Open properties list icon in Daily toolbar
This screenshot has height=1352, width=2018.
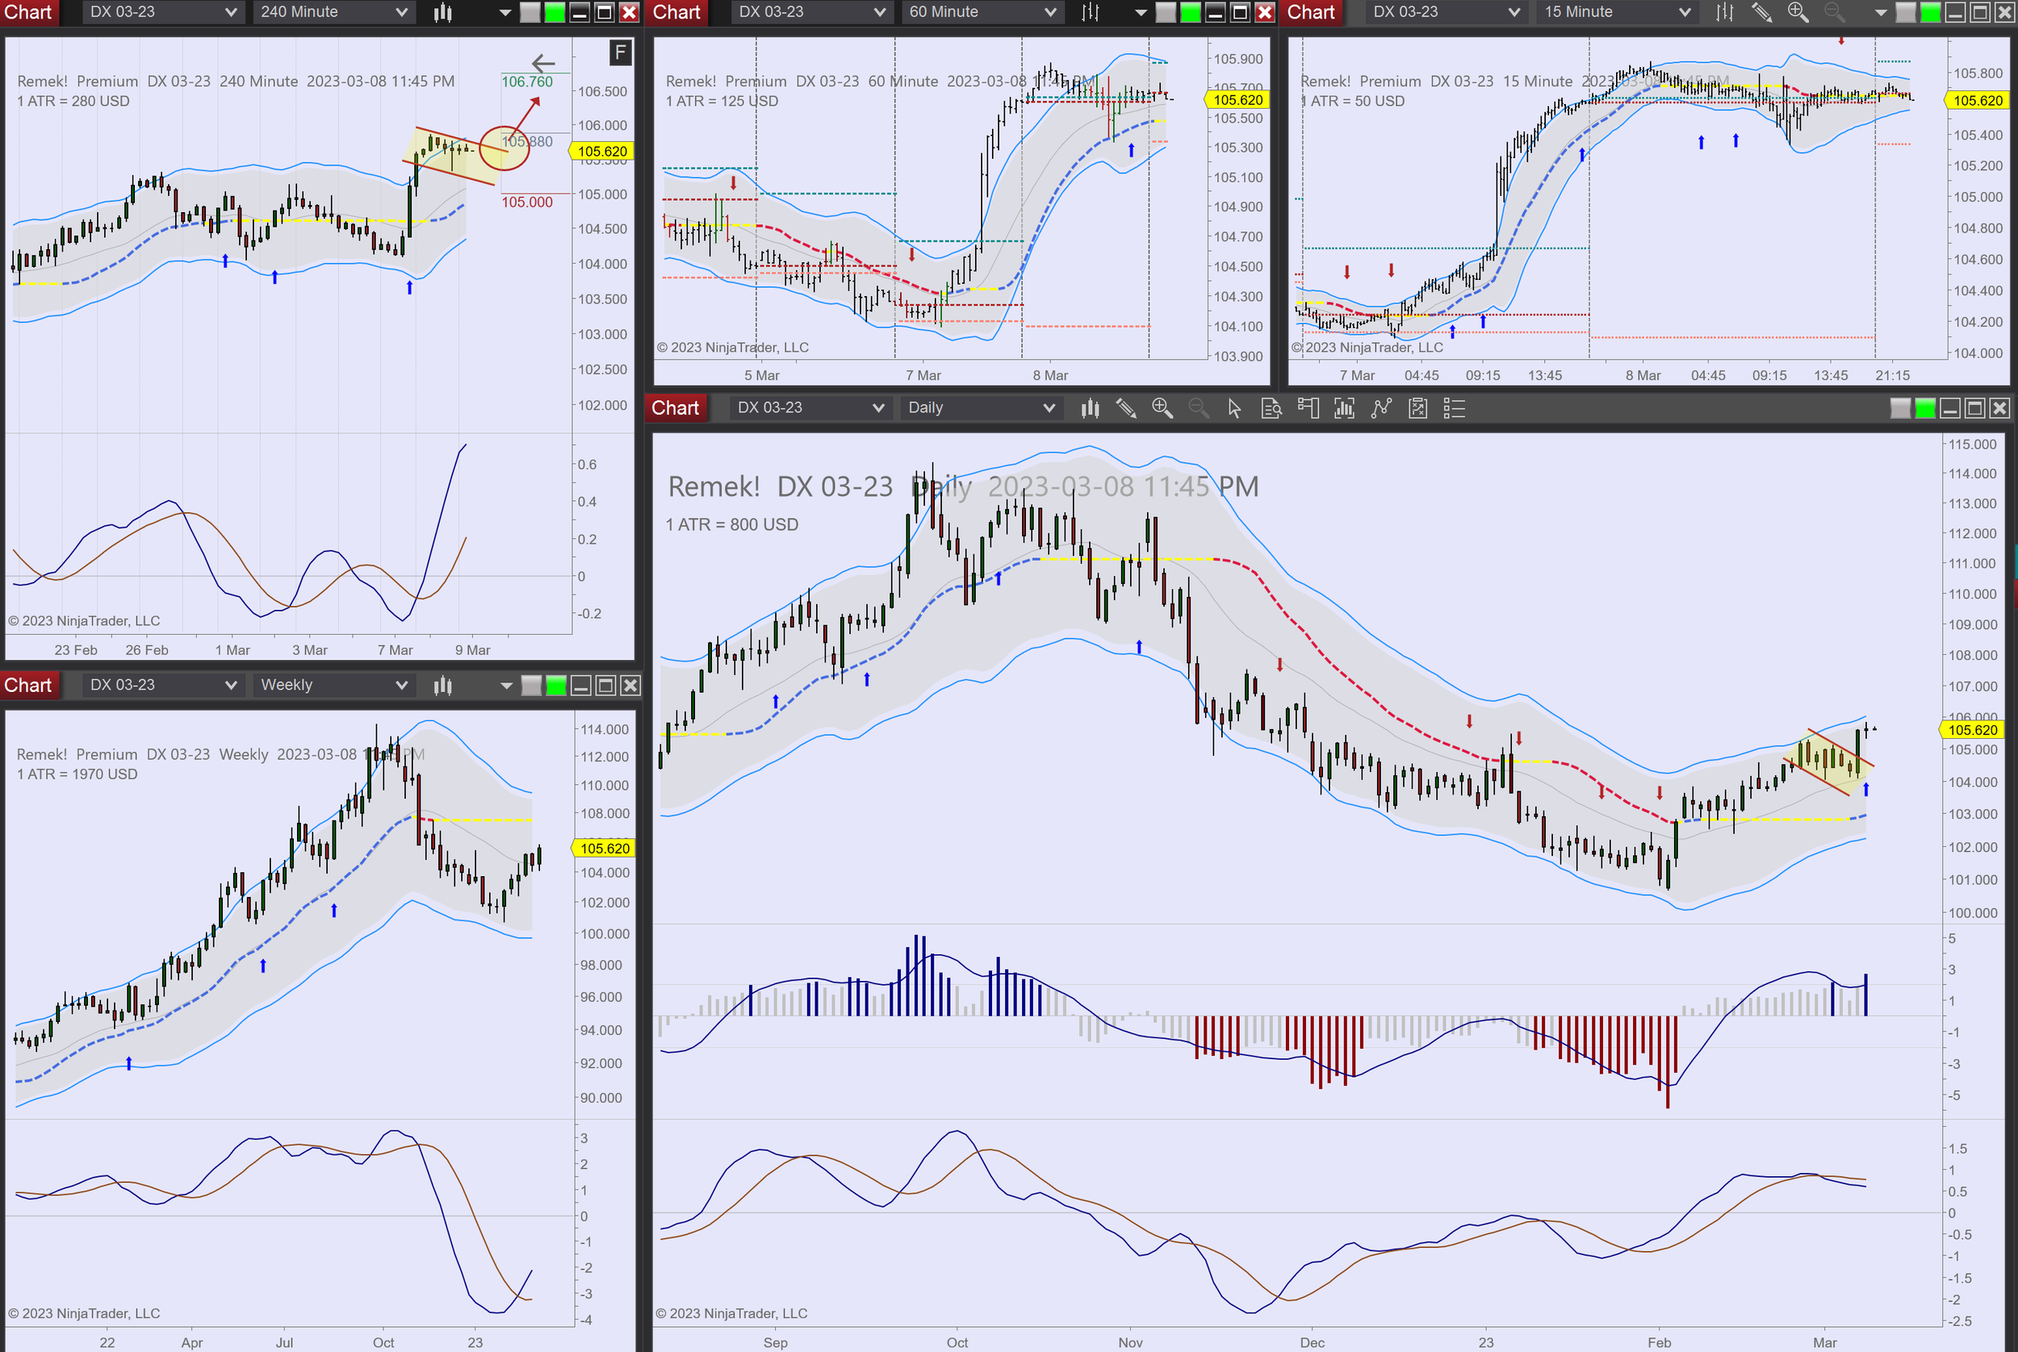pos(1455,408)
